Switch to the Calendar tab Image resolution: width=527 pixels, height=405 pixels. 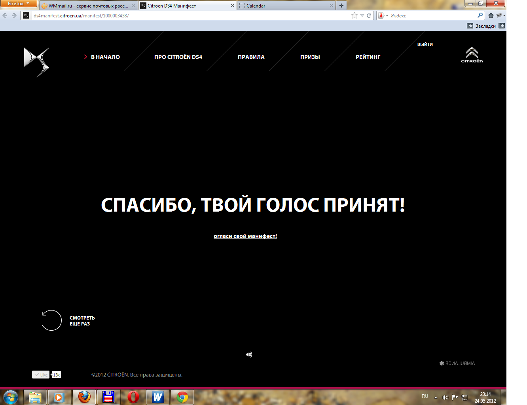pyautogui.click(x=286, y=6)
